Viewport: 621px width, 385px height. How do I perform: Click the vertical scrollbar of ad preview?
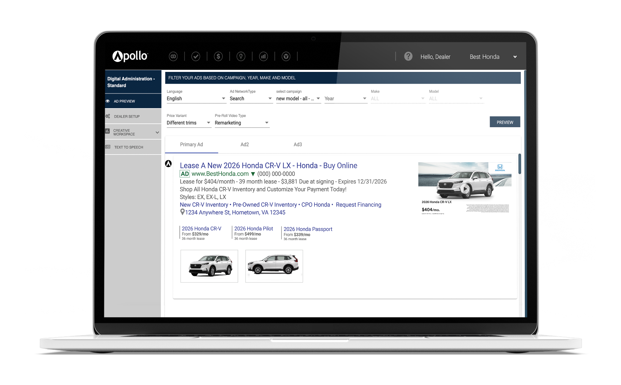[x=520, y=164]
